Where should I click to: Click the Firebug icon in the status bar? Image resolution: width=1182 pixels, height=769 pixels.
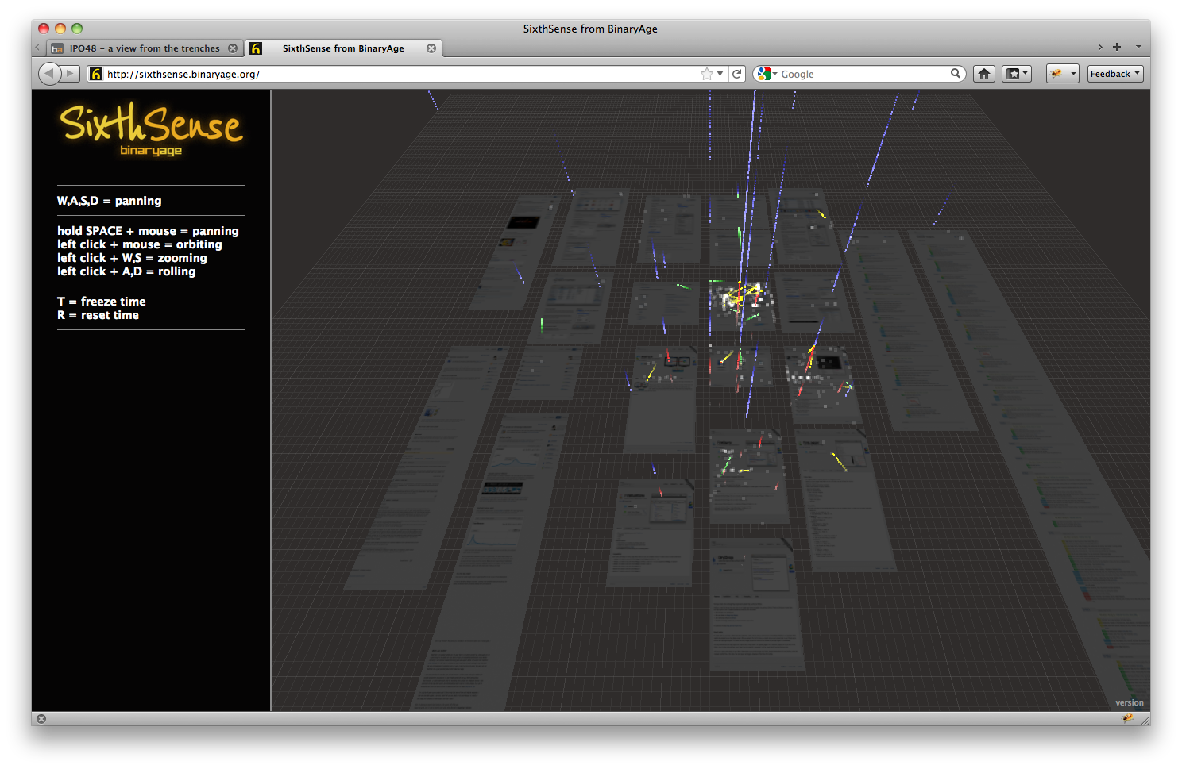pyautogui.click(x=1127, y=718)
